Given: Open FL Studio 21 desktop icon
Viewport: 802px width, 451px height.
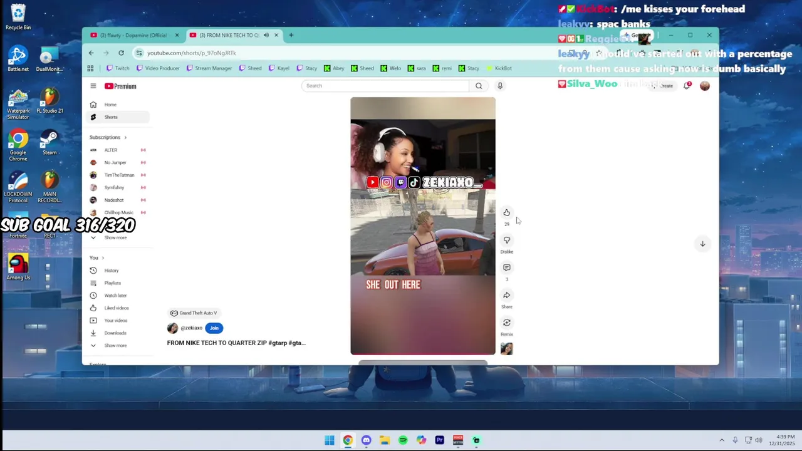Looking at the screenshot, I should coord(49,100).
